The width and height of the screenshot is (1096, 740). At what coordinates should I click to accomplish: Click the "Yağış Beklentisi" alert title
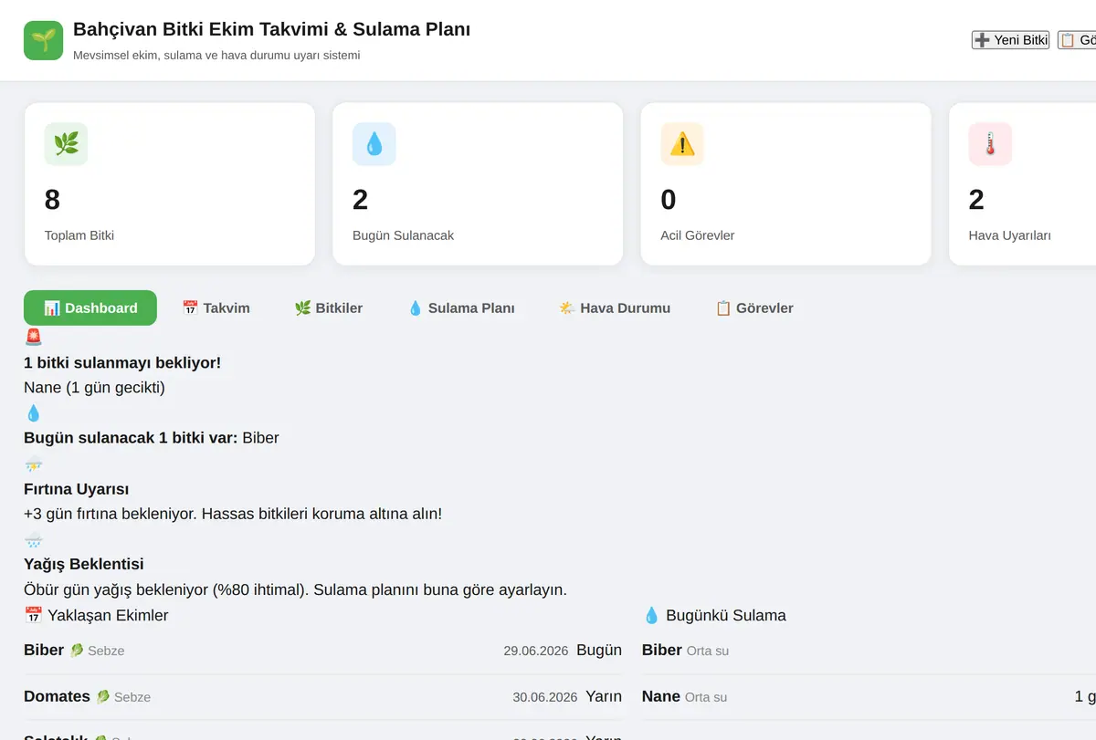click(x=84, y=565)
